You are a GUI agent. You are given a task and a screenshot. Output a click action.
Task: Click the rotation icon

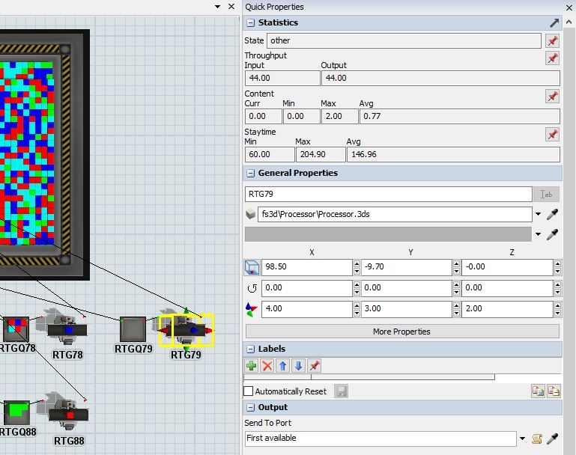(252, 288)
